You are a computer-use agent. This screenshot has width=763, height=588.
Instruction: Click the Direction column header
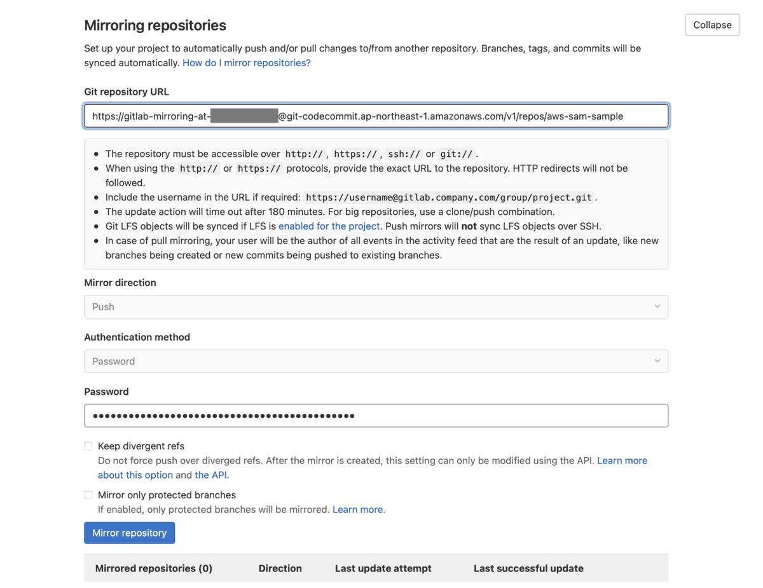tap(280, 568)
